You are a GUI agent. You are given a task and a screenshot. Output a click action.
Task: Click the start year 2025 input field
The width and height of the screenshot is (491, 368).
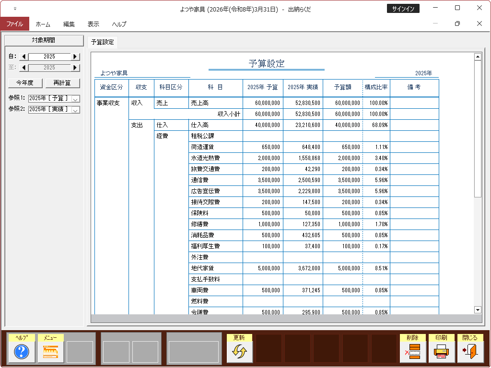coord(49,57)
